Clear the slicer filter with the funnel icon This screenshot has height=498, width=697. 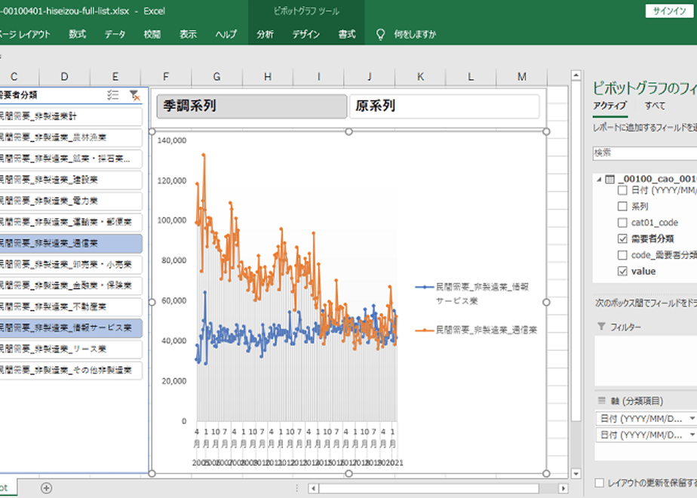coord(134,95)
